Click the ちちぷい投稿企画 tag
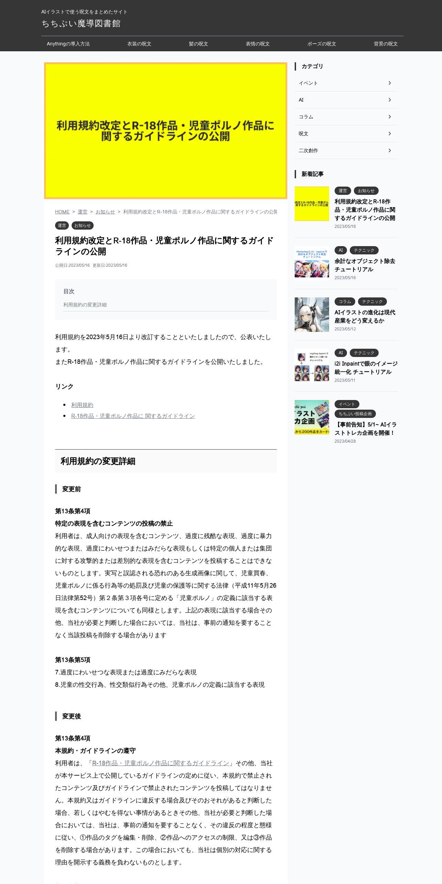The image size is (442, 884). 355,414
